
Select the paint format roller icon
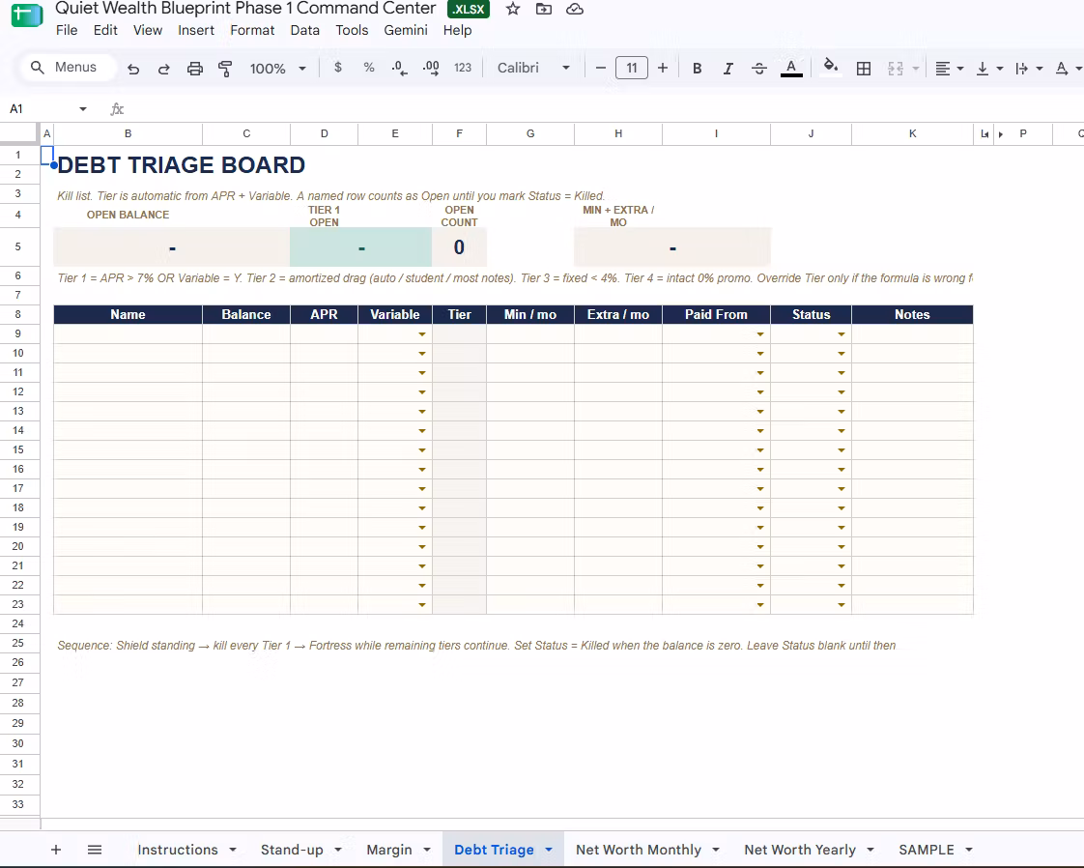pyautogui.click(x=225, y=69)
